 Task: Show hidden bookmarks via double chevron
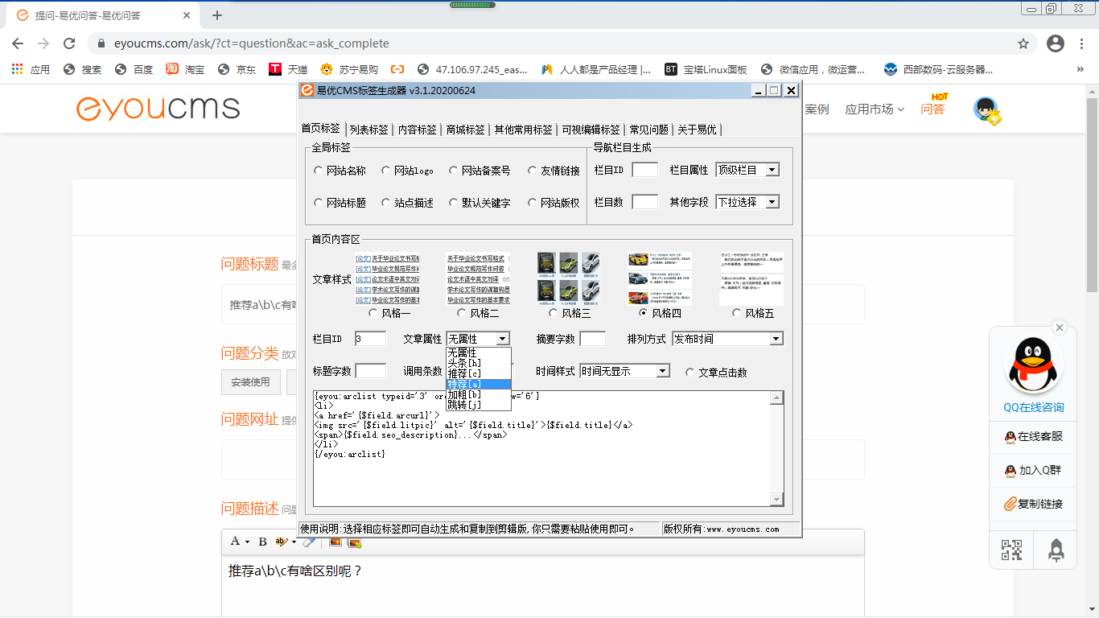tap(1080, 69)
